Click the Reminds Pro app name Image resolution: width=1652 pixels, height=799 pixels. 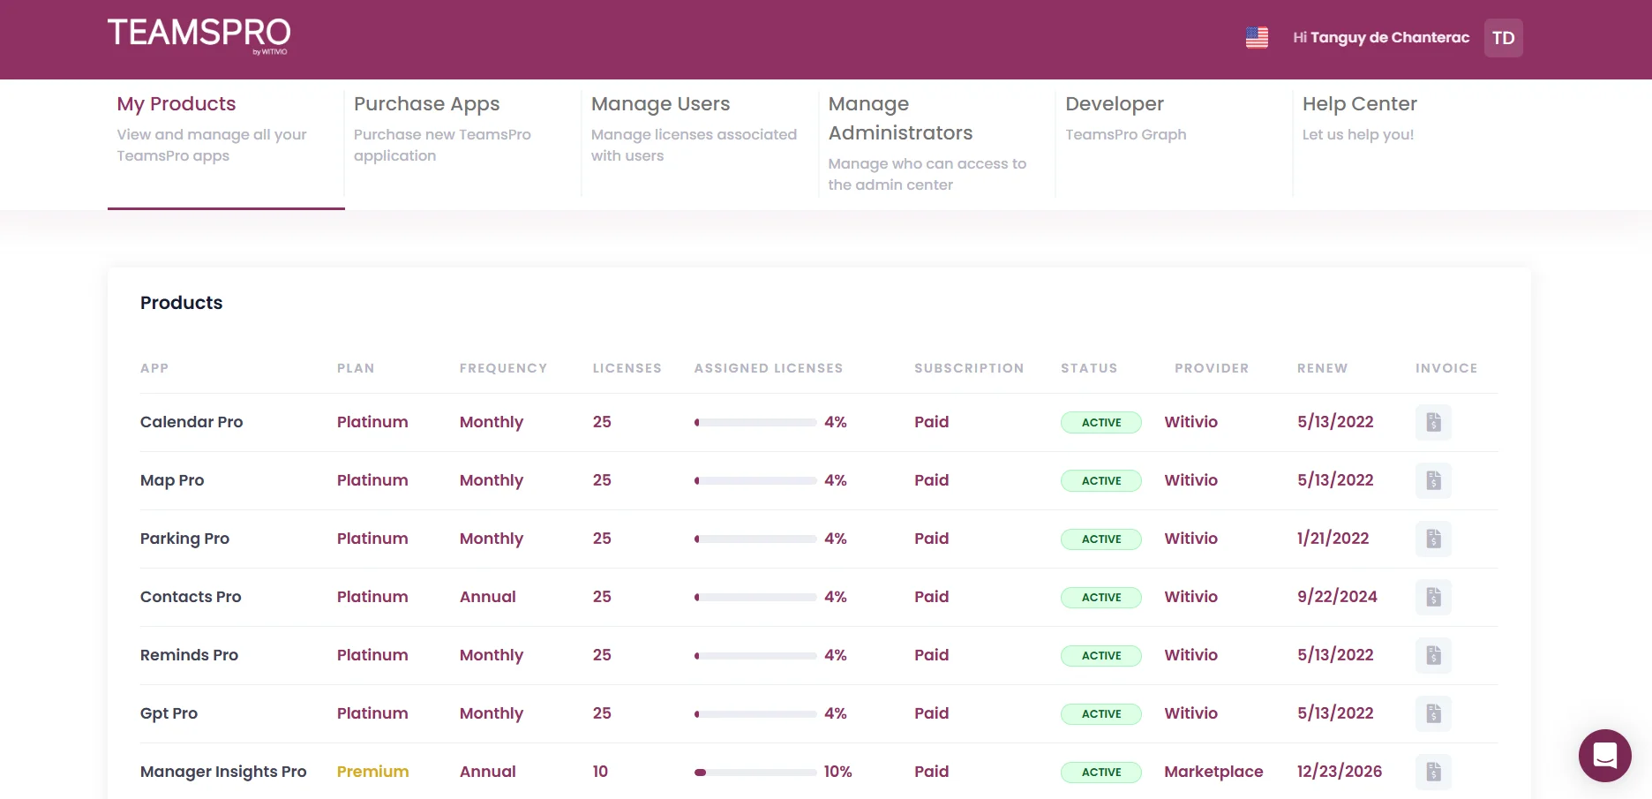tap(189, 655)
